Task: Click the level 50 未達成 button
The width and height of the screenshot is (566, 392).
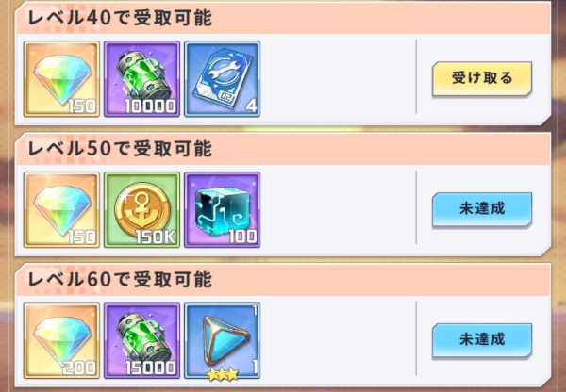Action: point(482,209)
